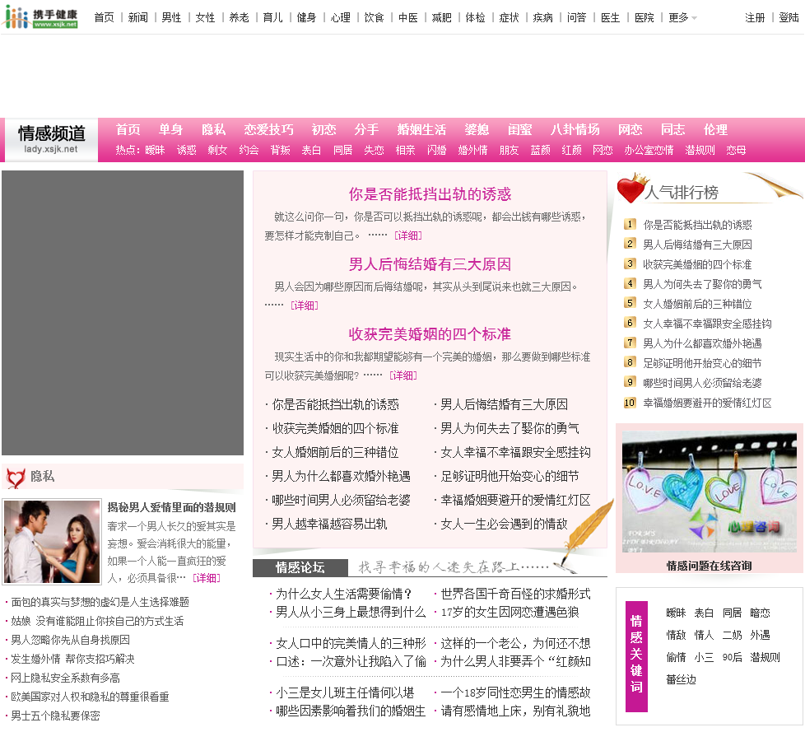Click 详细 link in 隐私 article summary

point(207,578)
